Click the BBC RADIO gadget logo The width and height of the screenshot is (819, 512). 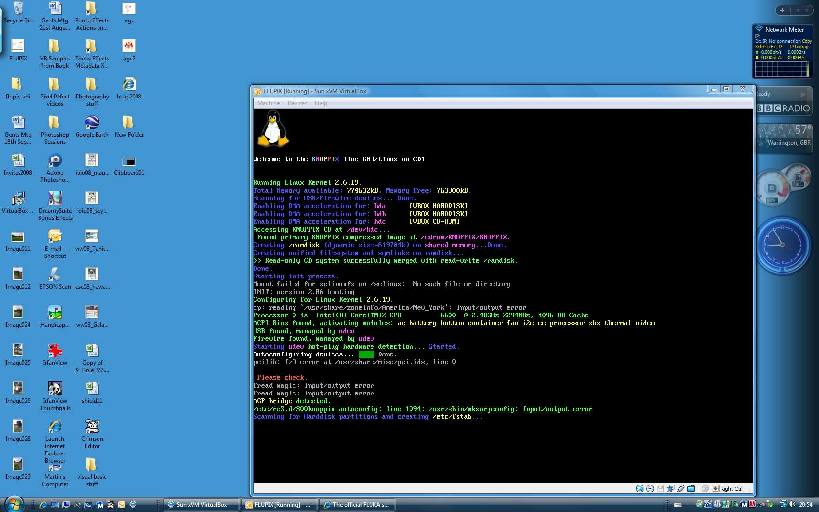783,108
